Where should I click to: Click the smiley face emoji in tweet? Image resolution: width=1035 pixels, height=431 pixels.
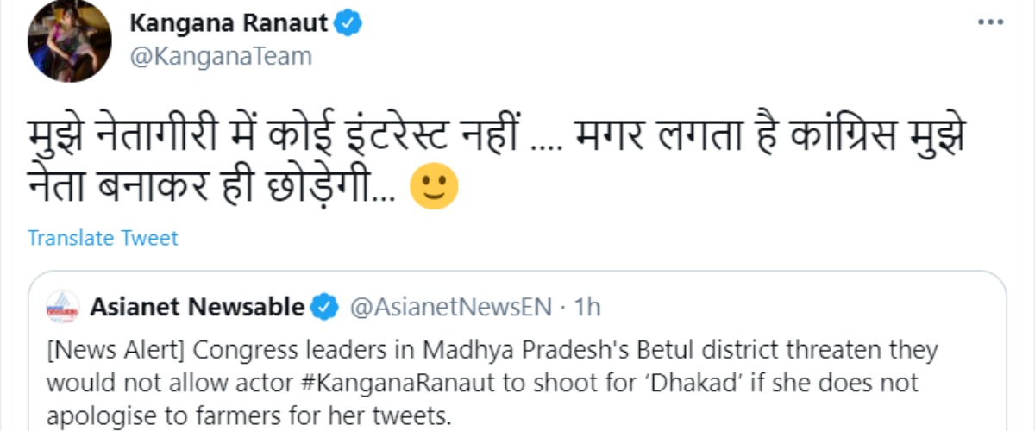click(x=433, y=187)
